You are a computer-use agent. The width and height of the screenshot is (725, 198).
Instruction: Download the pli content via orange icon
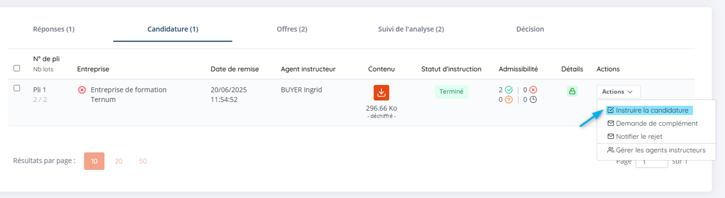[381, 93]
